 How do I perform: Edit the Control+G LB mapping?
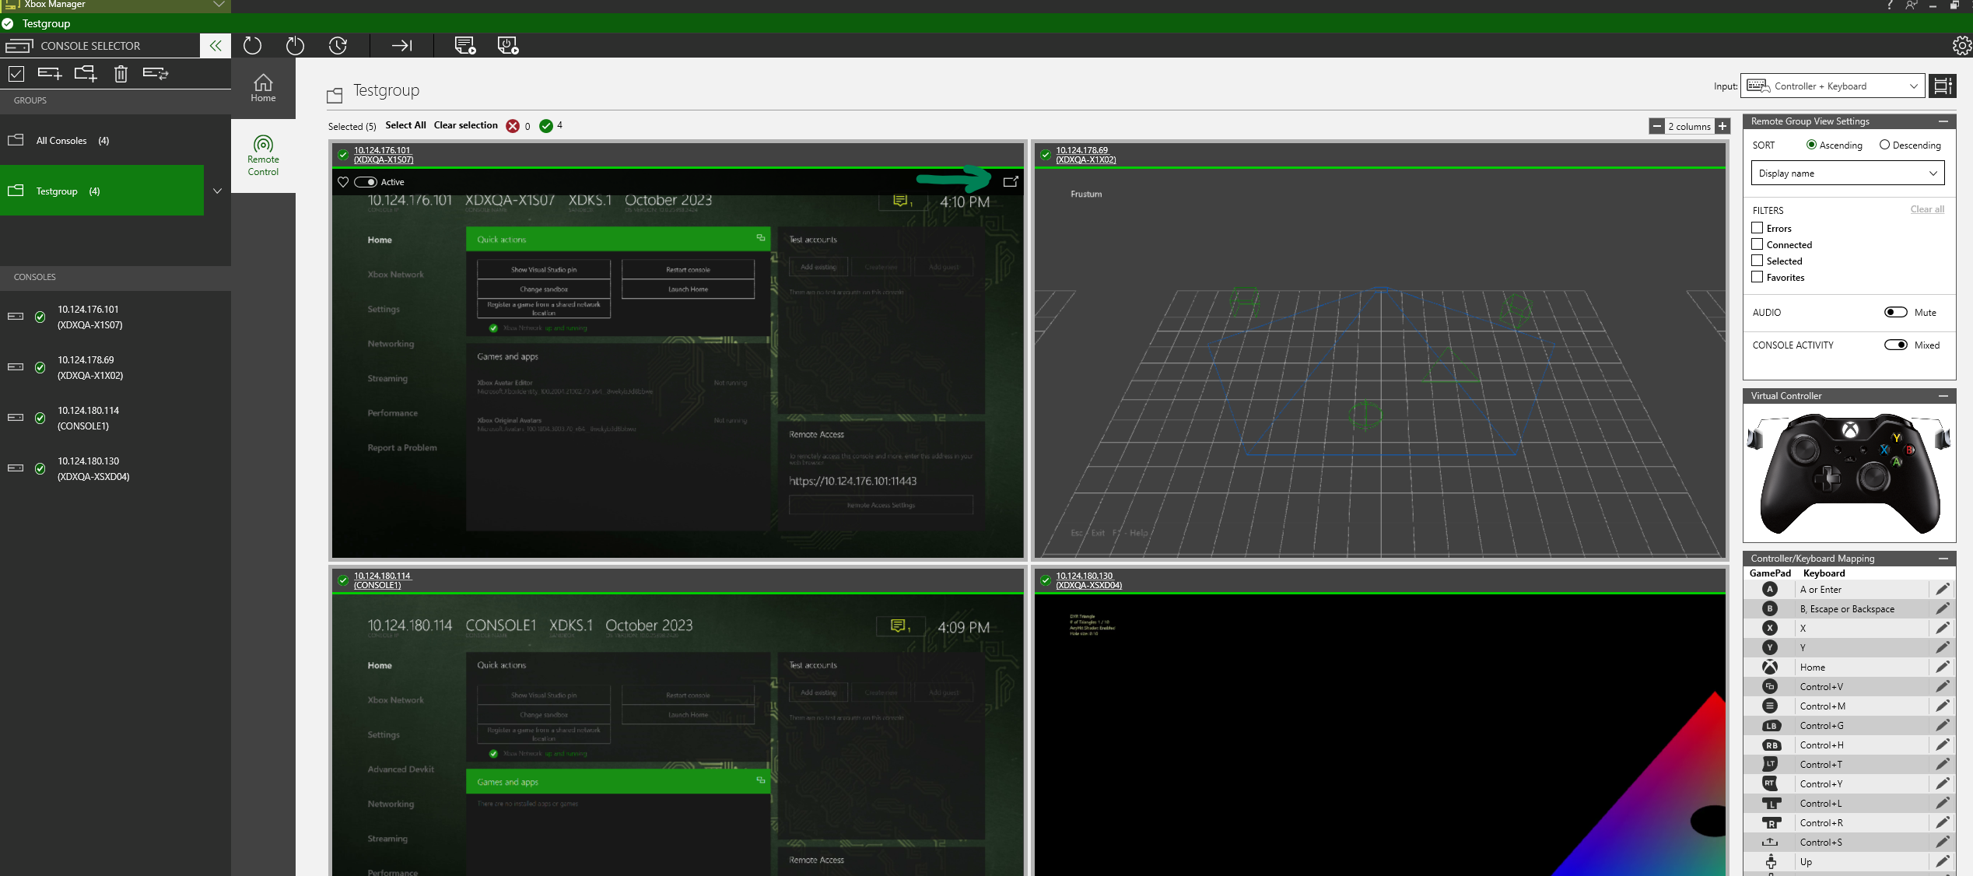pyautogui.click(x=1942, y=726)
